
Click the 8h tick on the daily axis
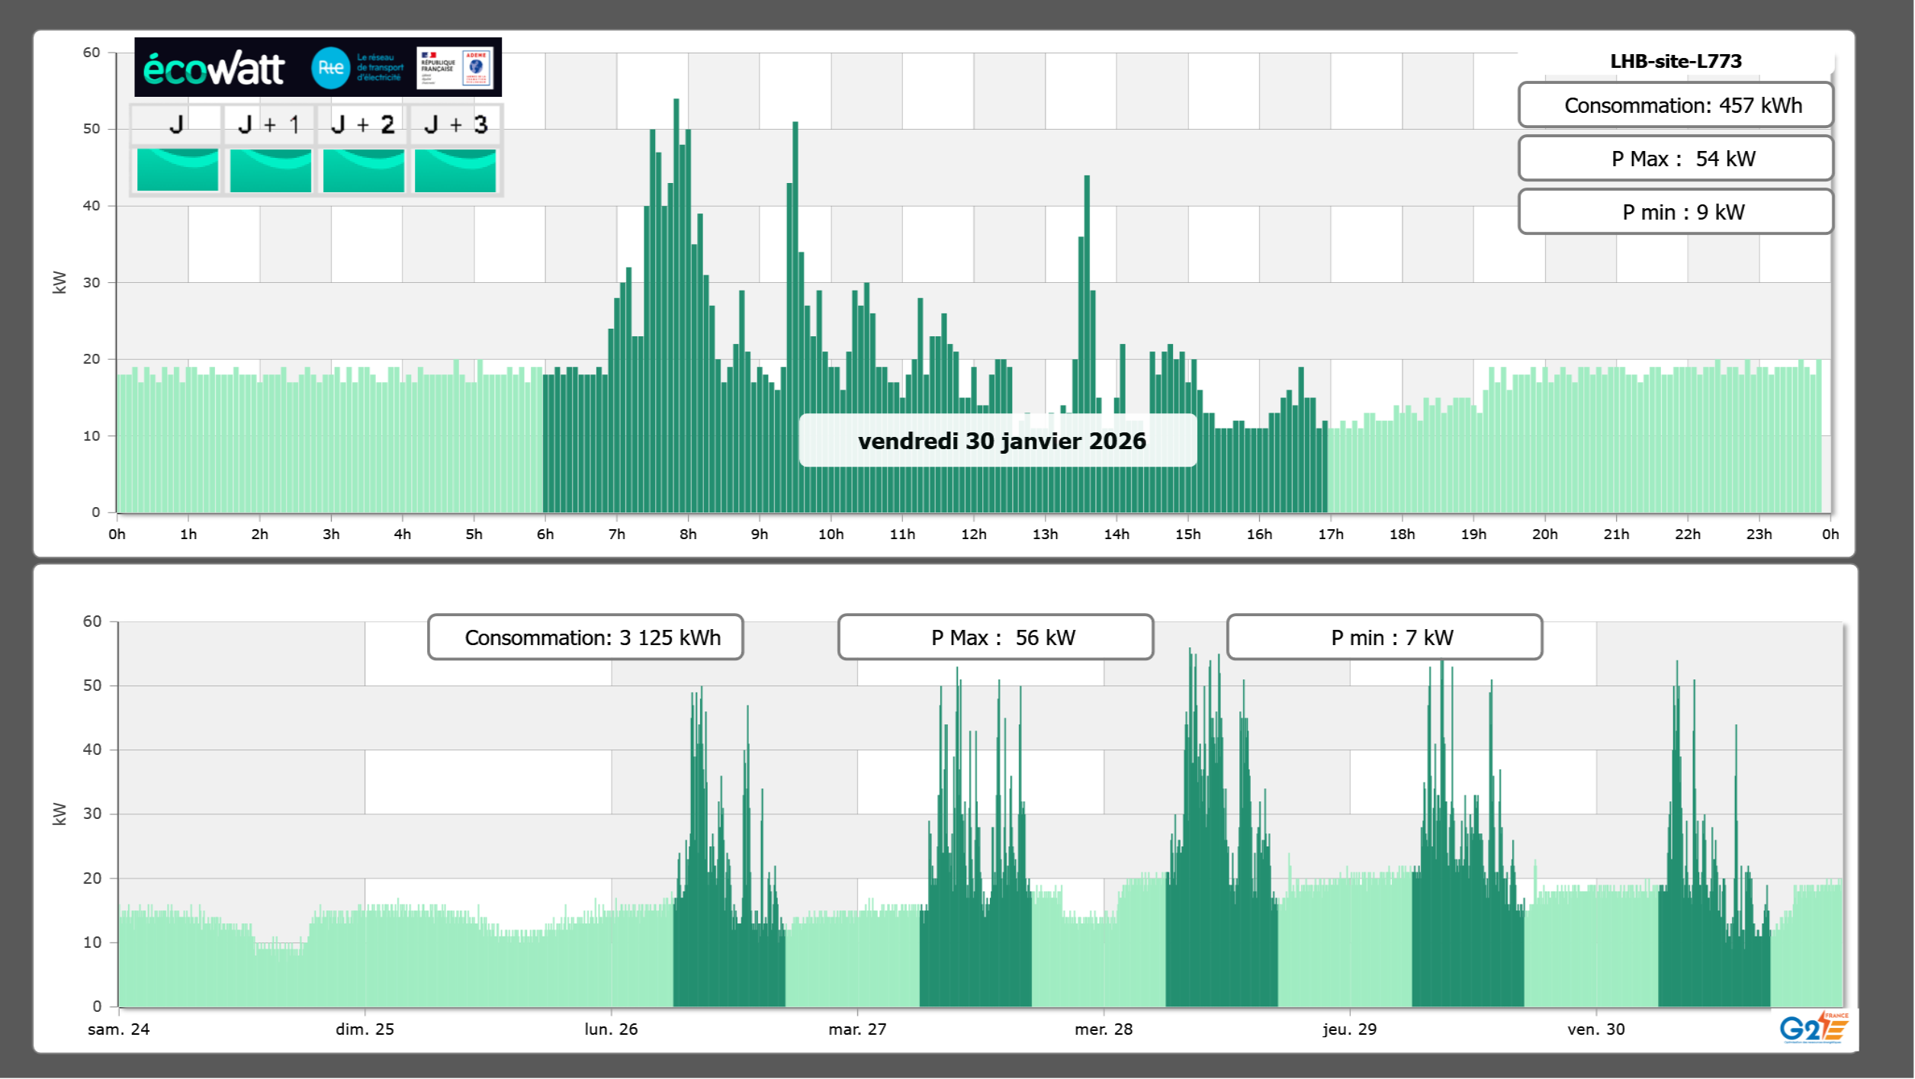pyautogui.click(x=688, y=534)
